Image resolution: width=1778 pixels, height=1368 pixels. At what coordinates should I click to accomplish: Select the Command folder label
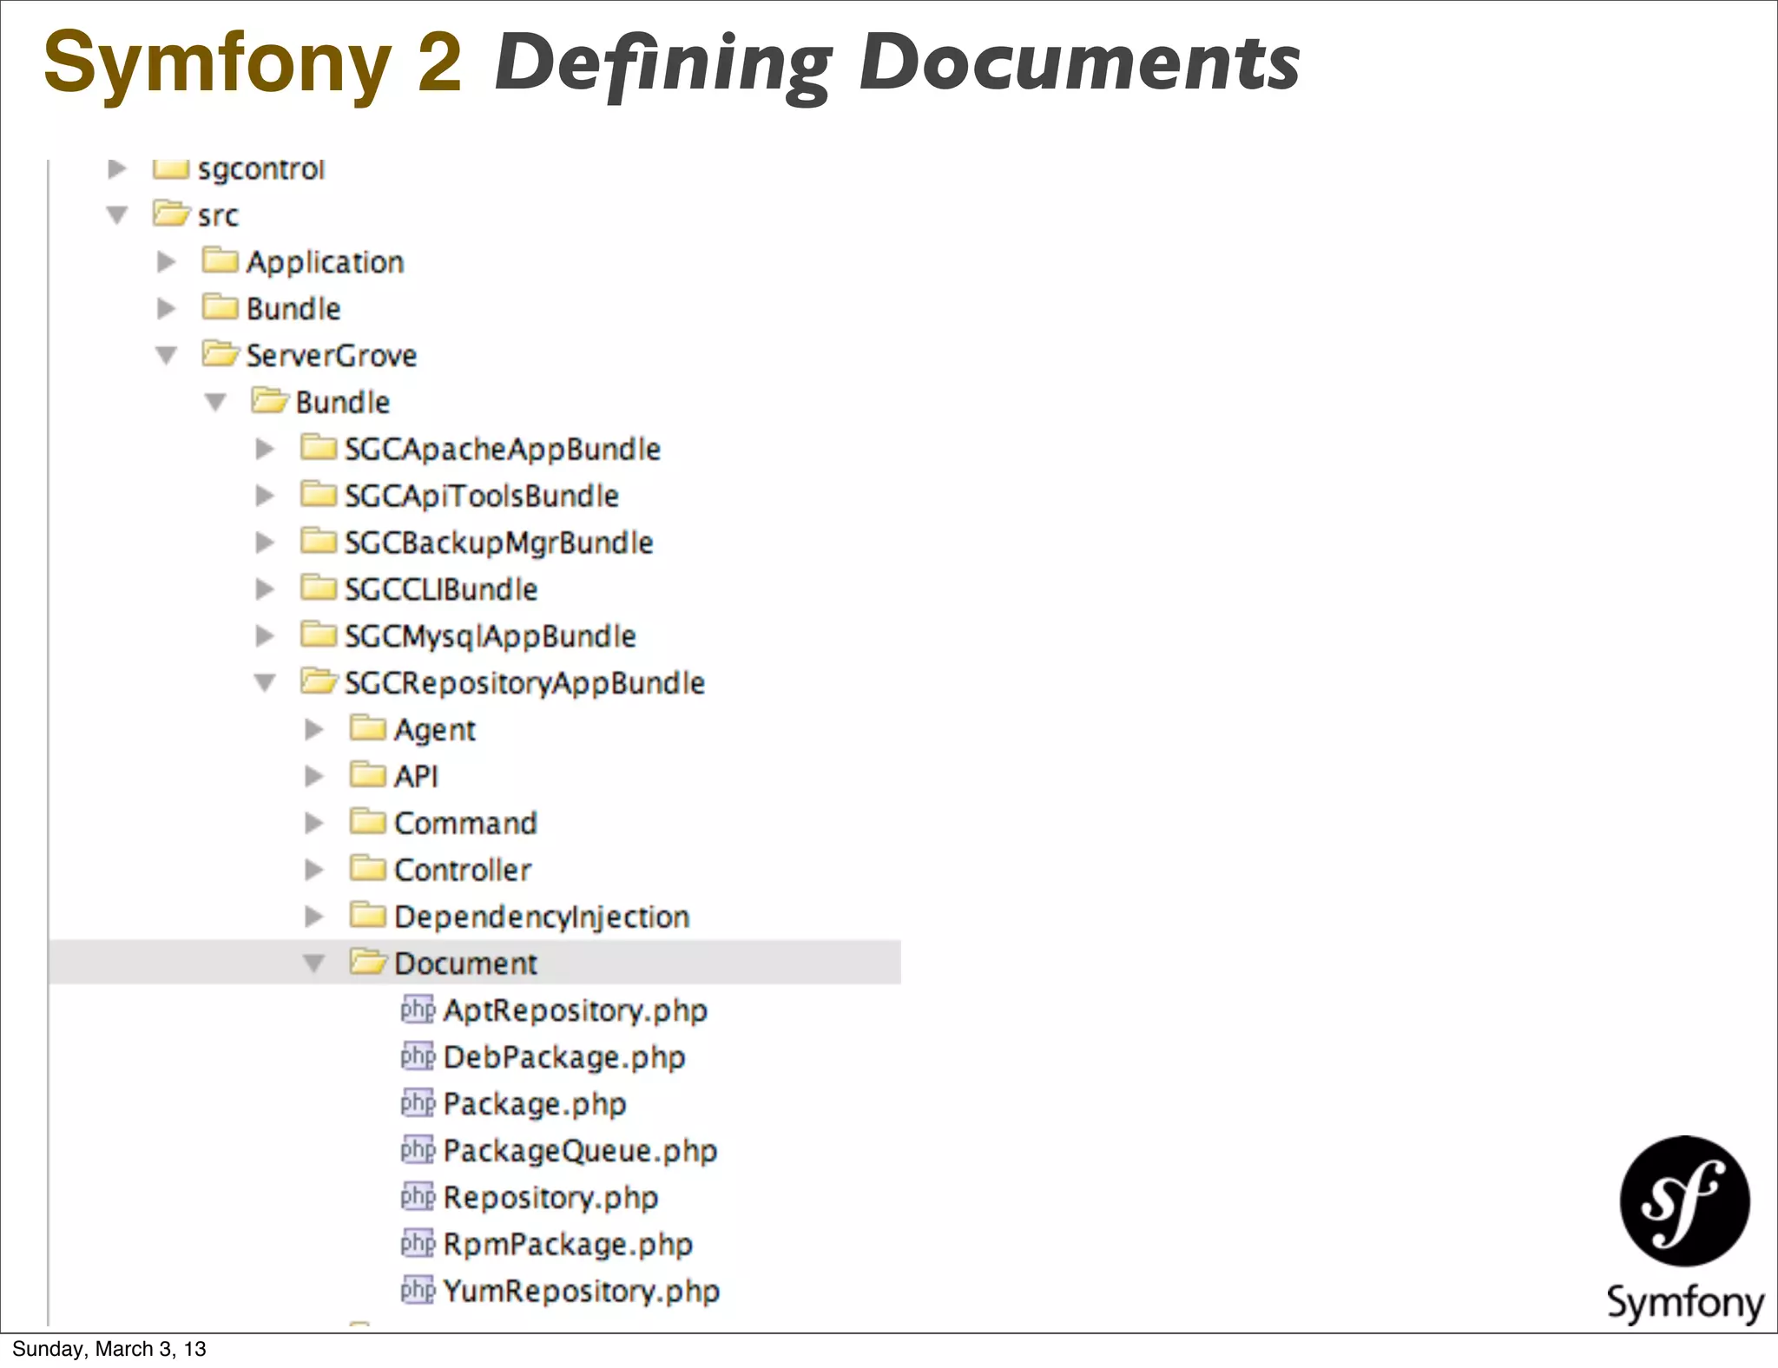pos(465,823)
